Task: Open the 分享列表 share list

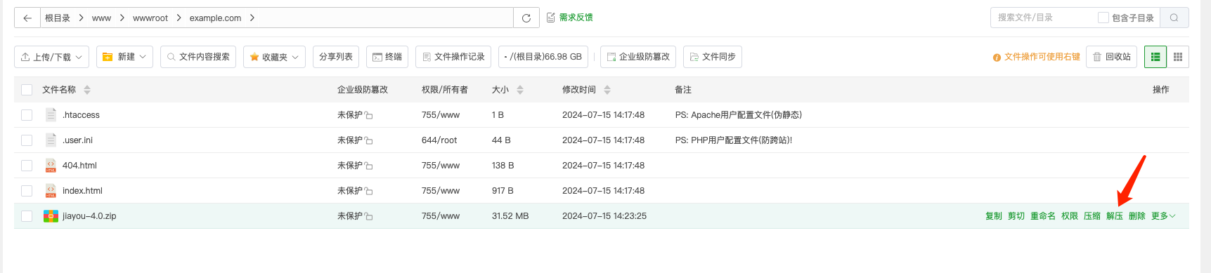Action: coord(336,57)
